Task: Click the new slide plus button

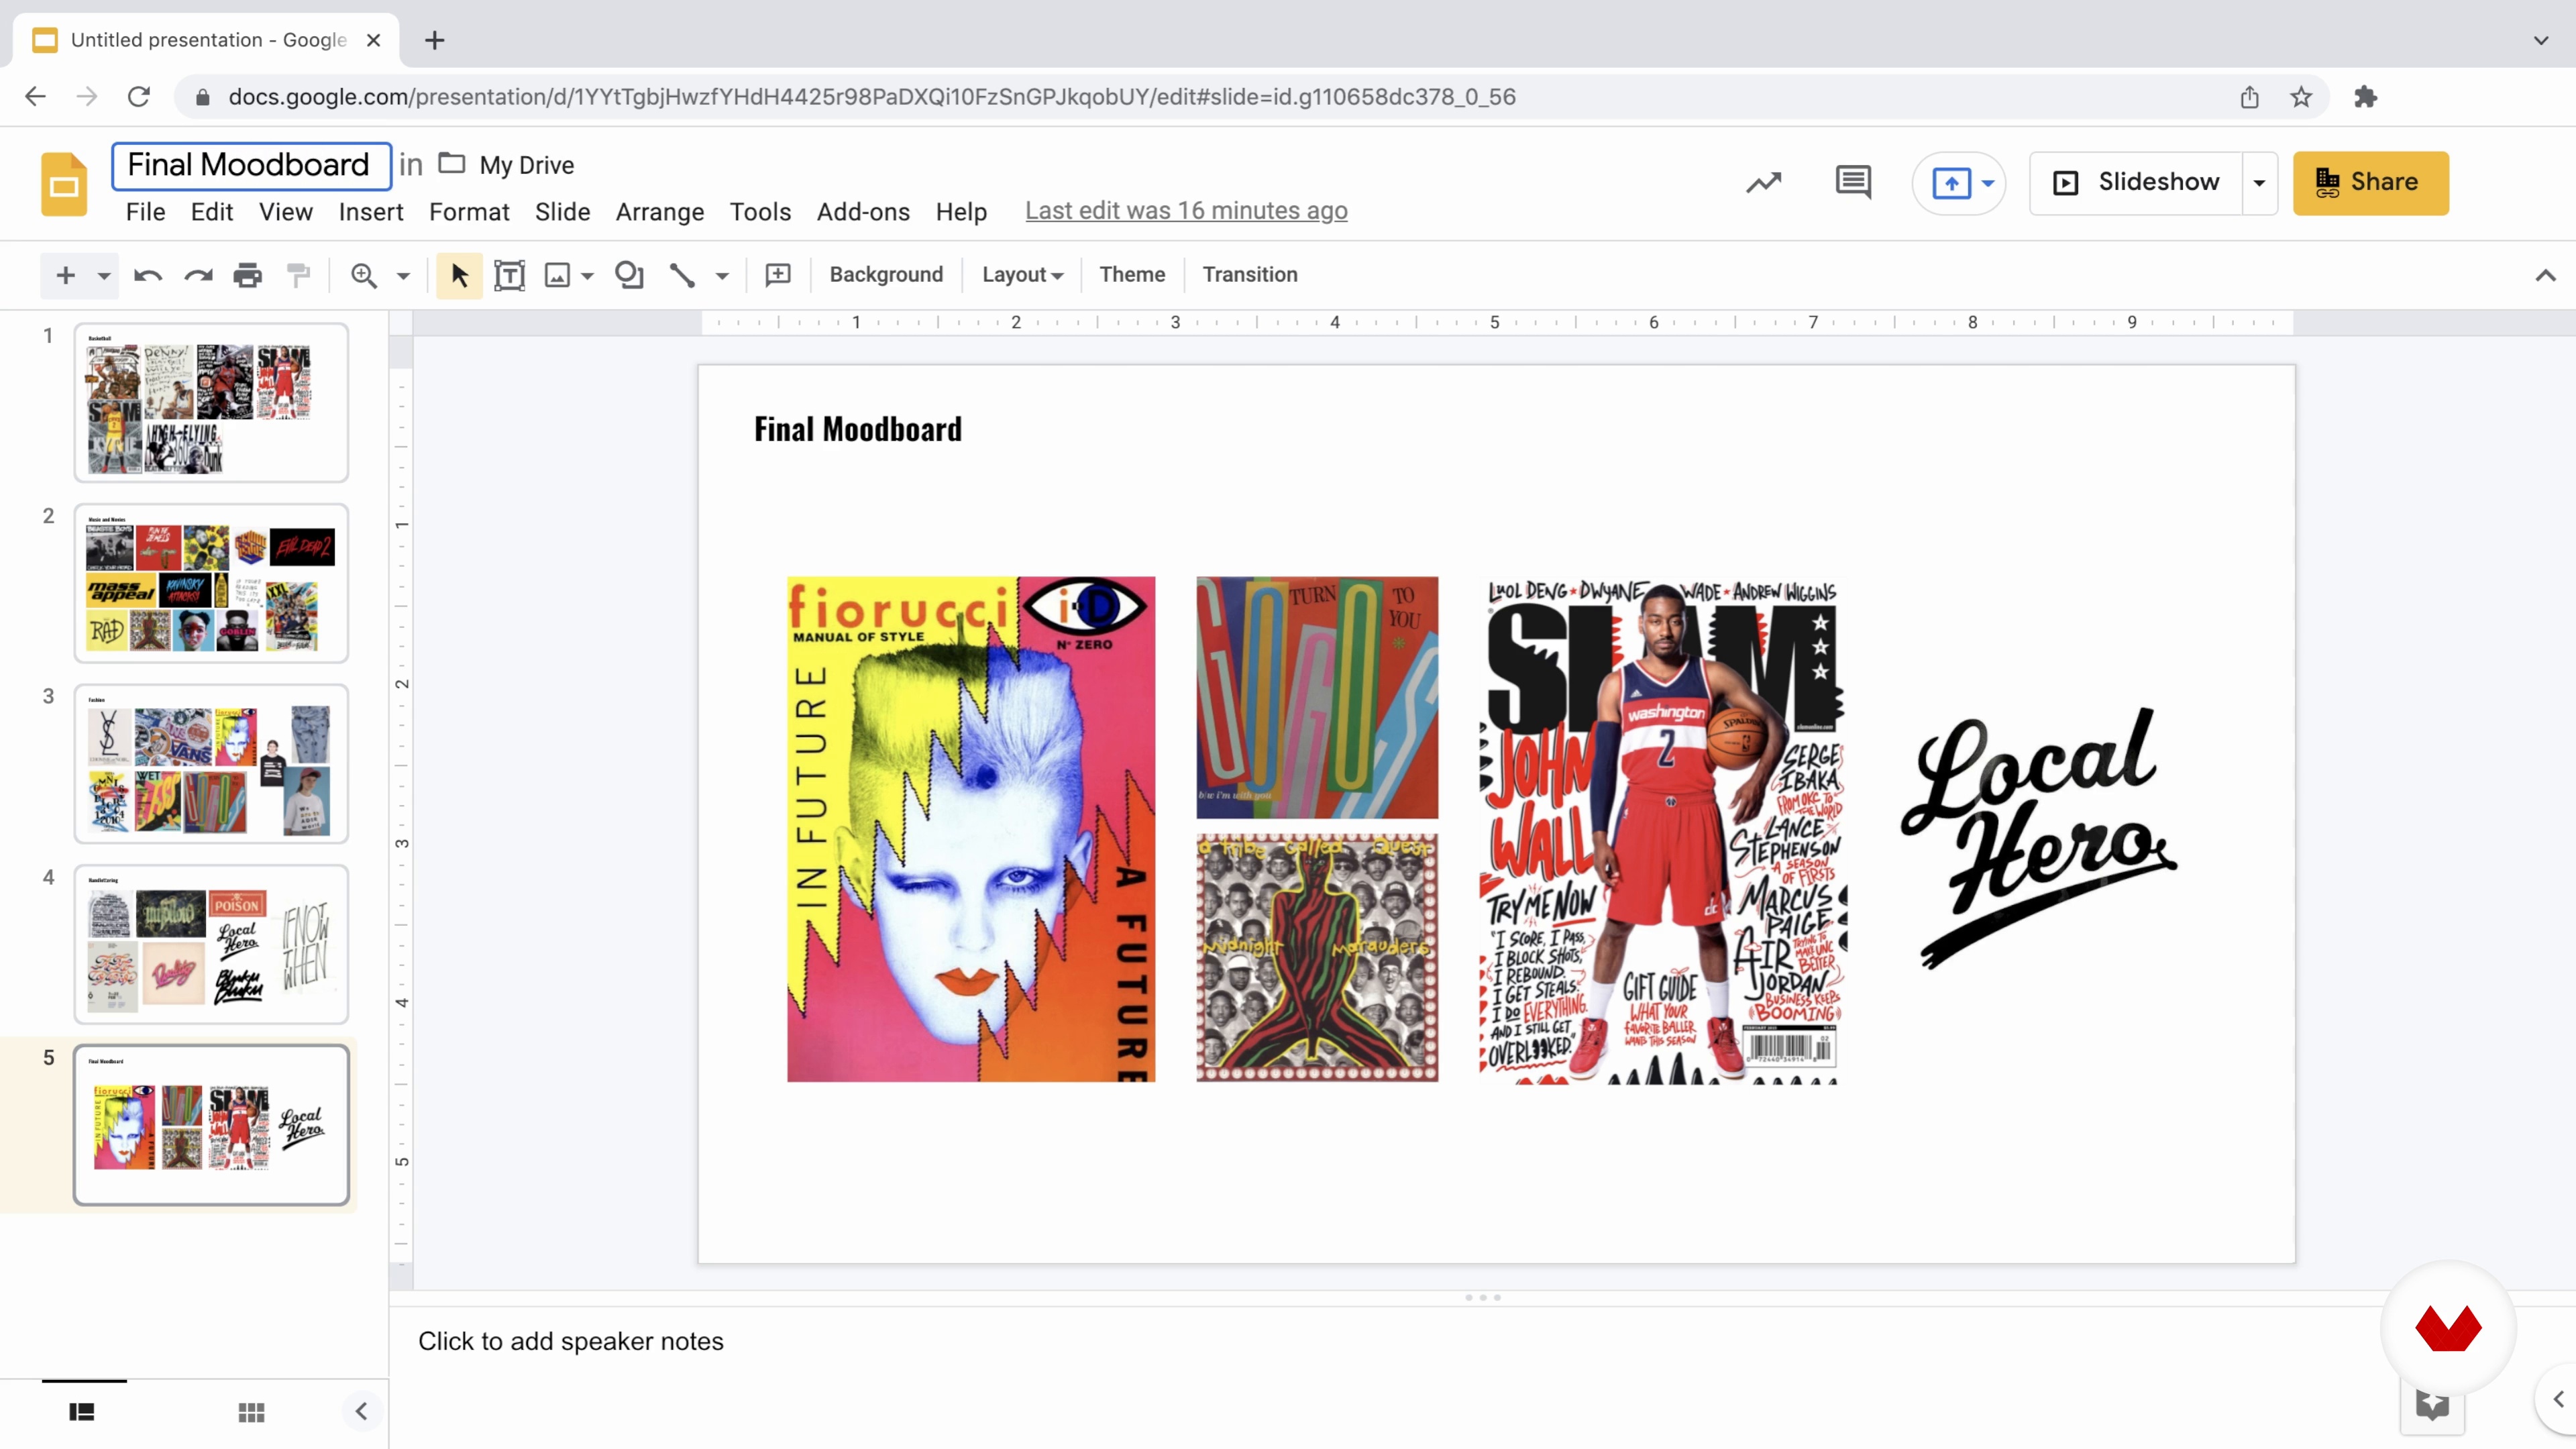Action: (65, 275)
